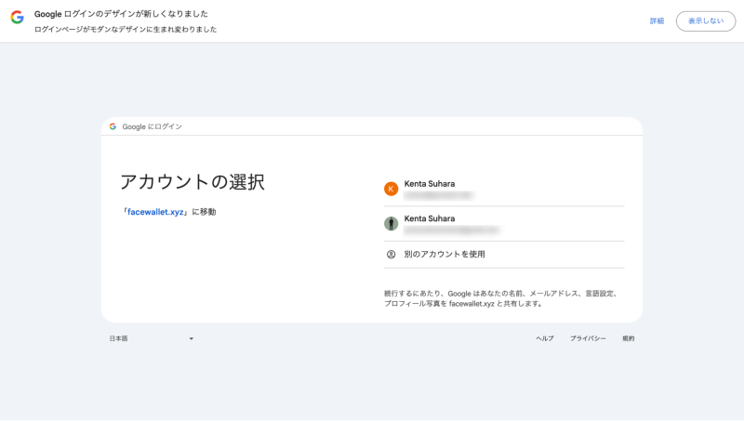
Task: Click the banner title about the new login design
Action: [x=121, y=14]
